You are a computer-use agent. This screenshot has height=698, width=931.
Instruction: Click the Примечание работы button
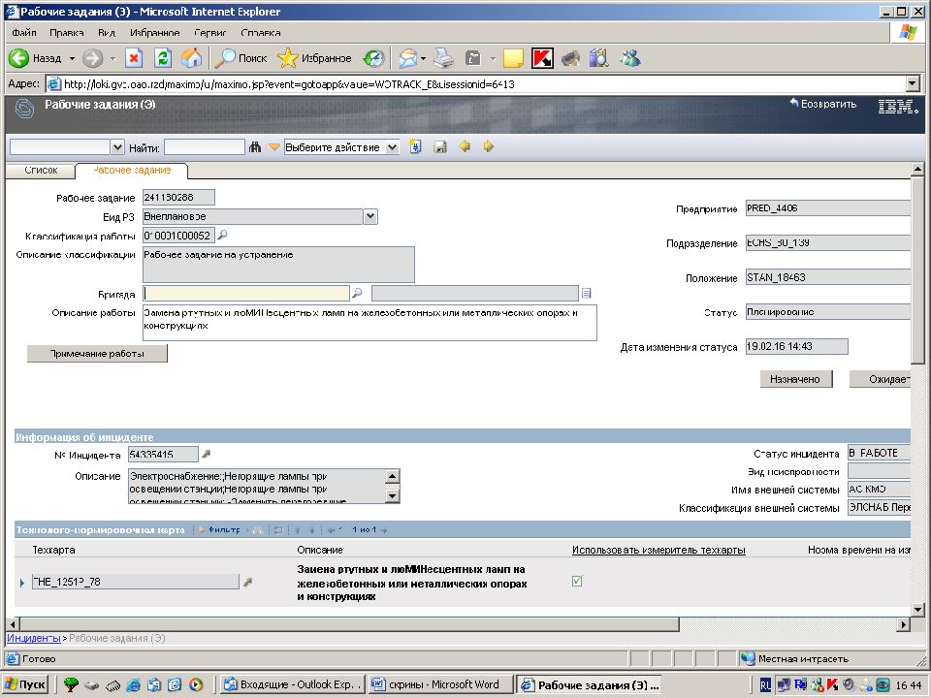(x=97, y=354)
